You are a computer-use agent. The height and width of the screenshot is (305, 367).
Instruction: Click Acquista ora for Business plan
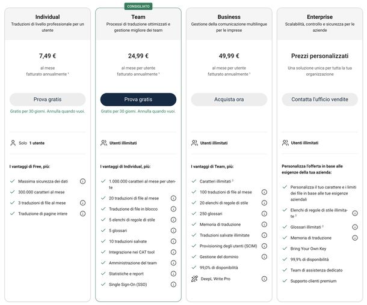click(229, 99)
